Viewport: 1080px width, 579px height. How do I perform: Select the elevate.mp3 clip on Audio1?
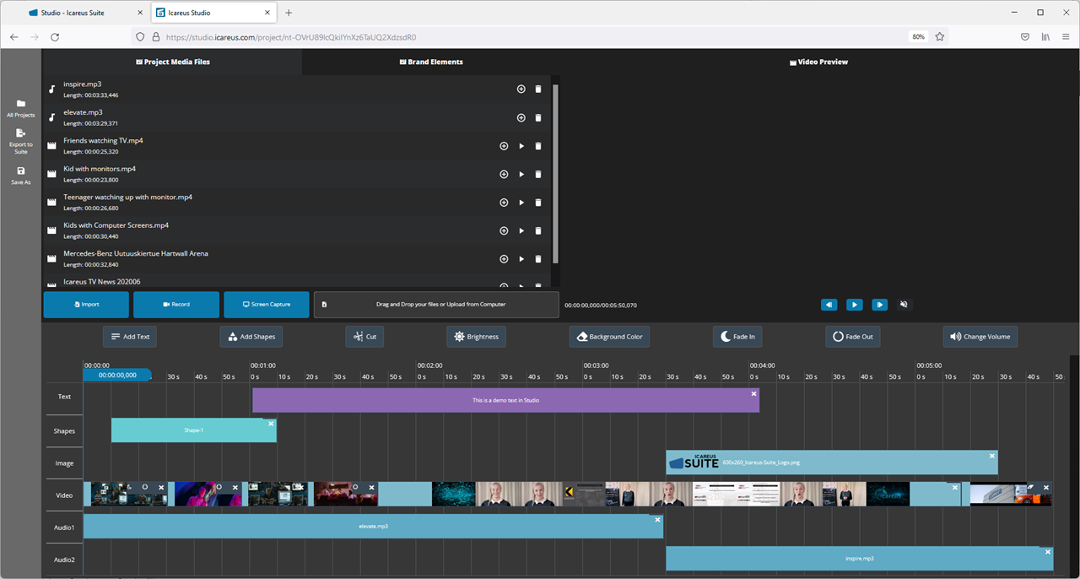(x=372, y=527)
